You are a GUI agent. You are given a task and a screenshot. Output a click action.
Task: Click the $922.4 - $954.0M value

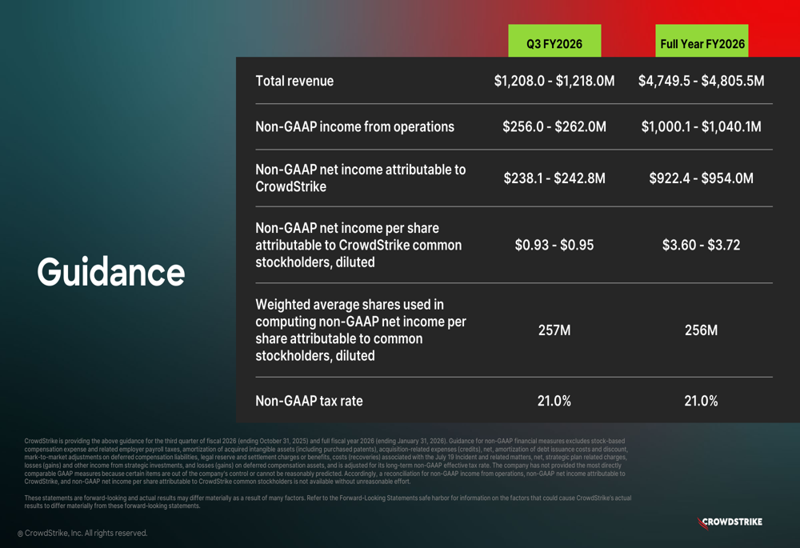(x=702, y=178)
